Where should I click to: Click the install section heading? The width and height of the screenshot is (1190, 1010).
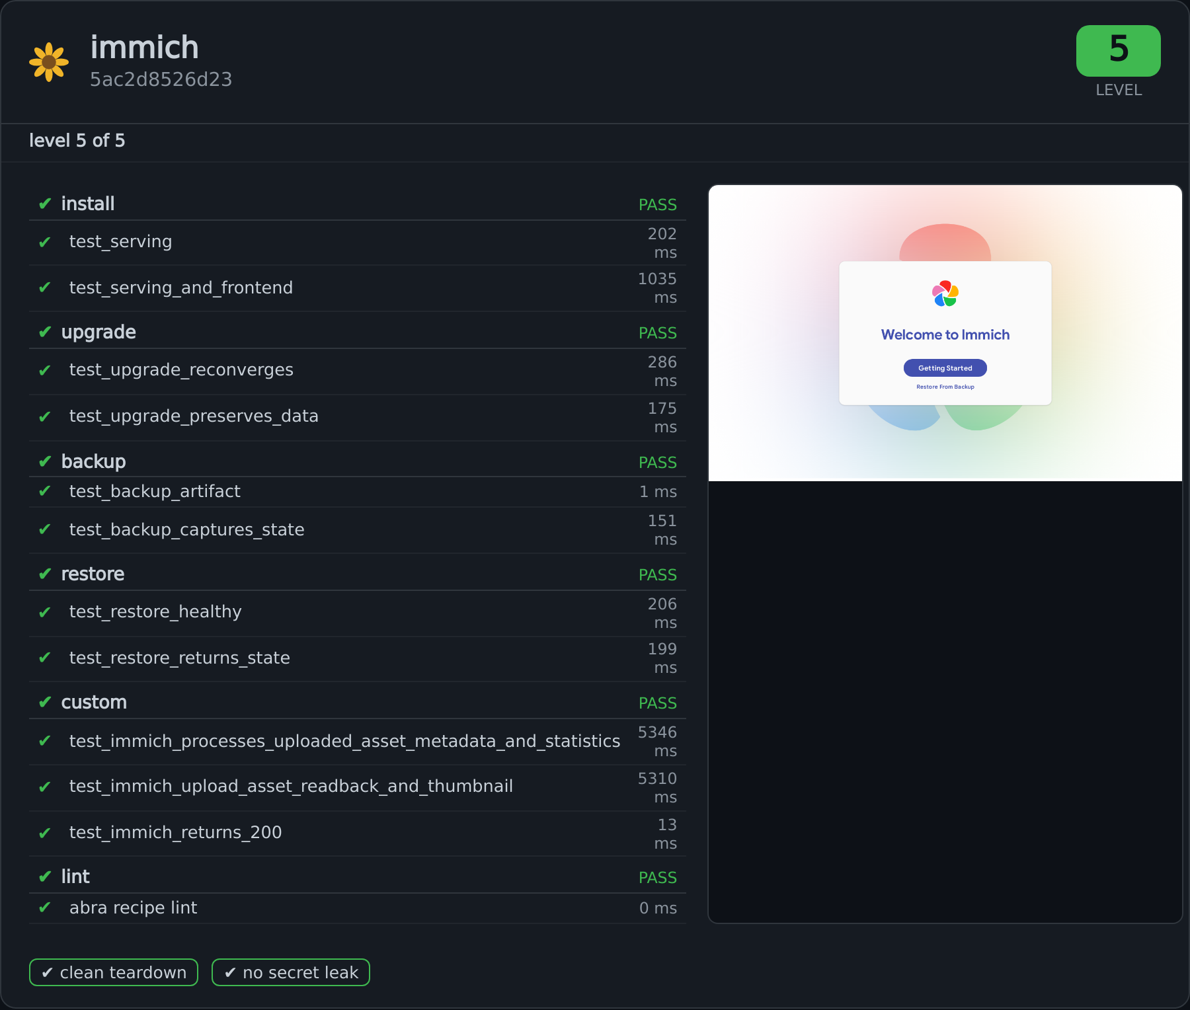coord(88,204)
